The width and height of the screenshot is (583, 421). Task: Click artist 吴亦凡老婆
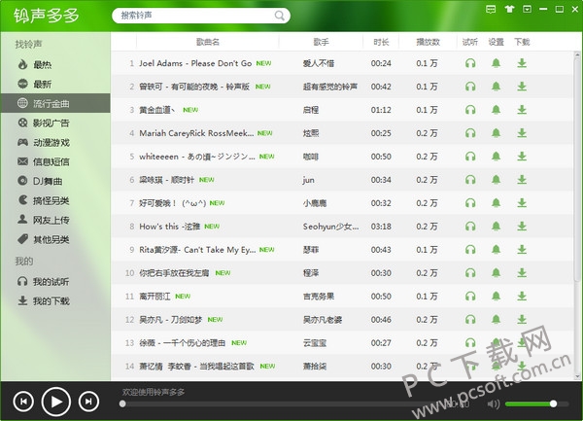point(323,320)
